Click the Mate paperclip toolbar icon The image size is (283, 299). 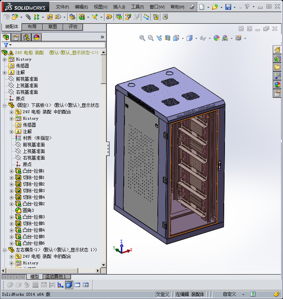28,17
